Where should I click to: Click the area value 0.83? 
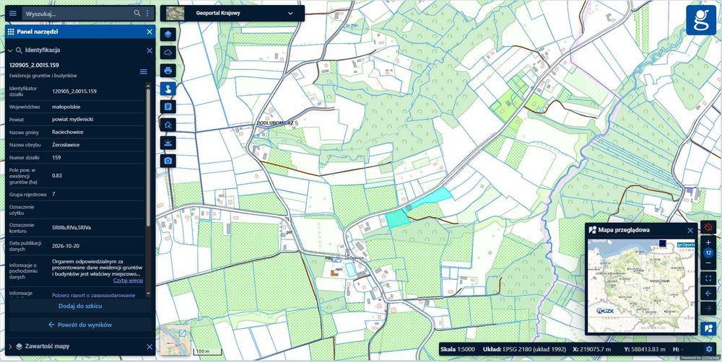[57, 176]
